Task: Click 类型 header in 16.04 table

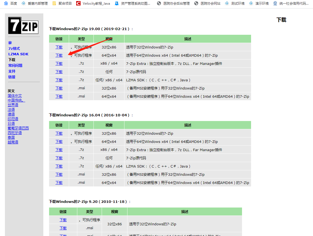Action: pos(81,125)
